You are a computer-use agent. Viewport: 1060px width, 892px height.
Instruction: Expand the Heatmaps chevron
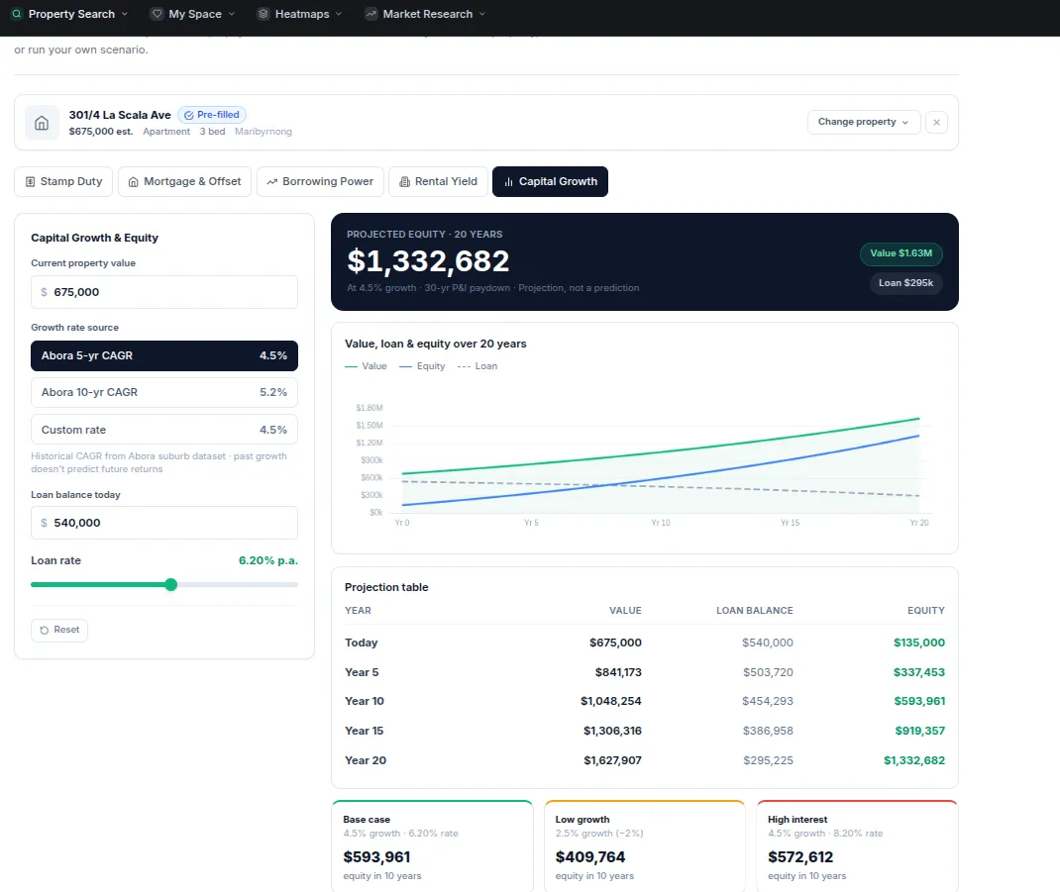tap(339, 14)
